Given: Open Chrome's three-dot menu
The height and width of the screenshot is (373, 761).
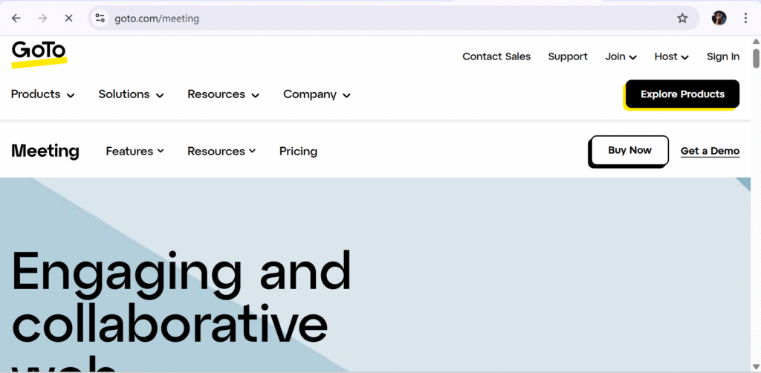Looking at the screenshot, I should [x=745, y=19].
